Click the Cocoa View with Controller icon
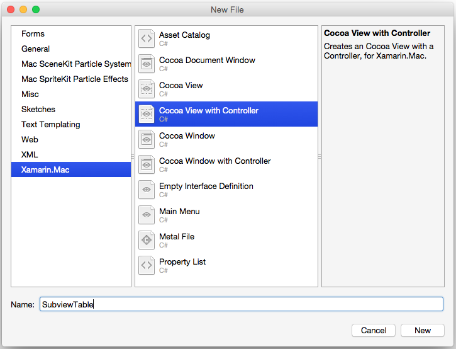 [147, 114]
